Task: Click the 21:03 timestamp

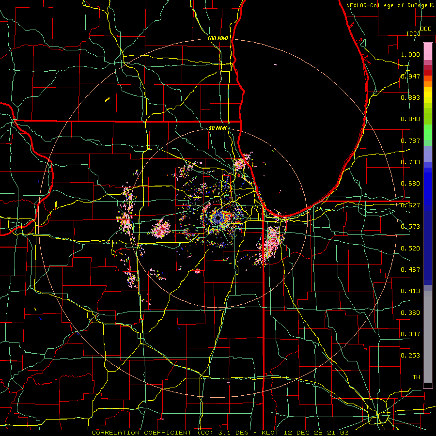Action: [x=338, y=433]
